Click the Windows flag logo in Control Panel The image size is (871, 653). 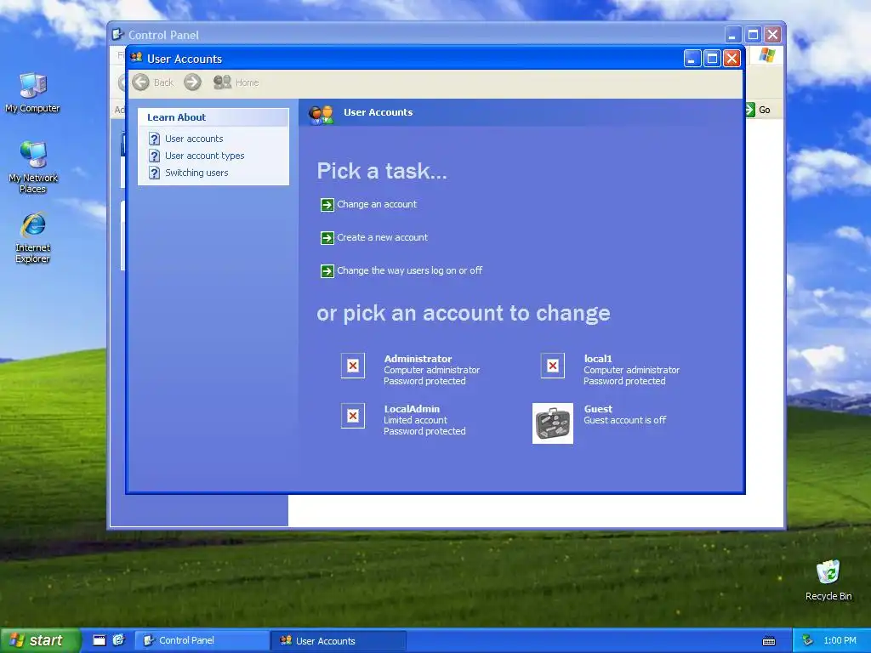coord(766,55)
